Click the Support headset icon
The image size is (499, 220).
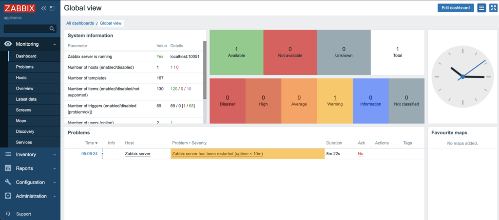8,214
